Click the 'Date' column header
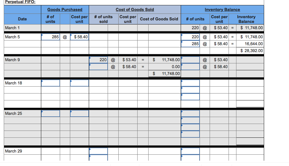This screenshot has width=289, height=166. (x=22, y=19)
